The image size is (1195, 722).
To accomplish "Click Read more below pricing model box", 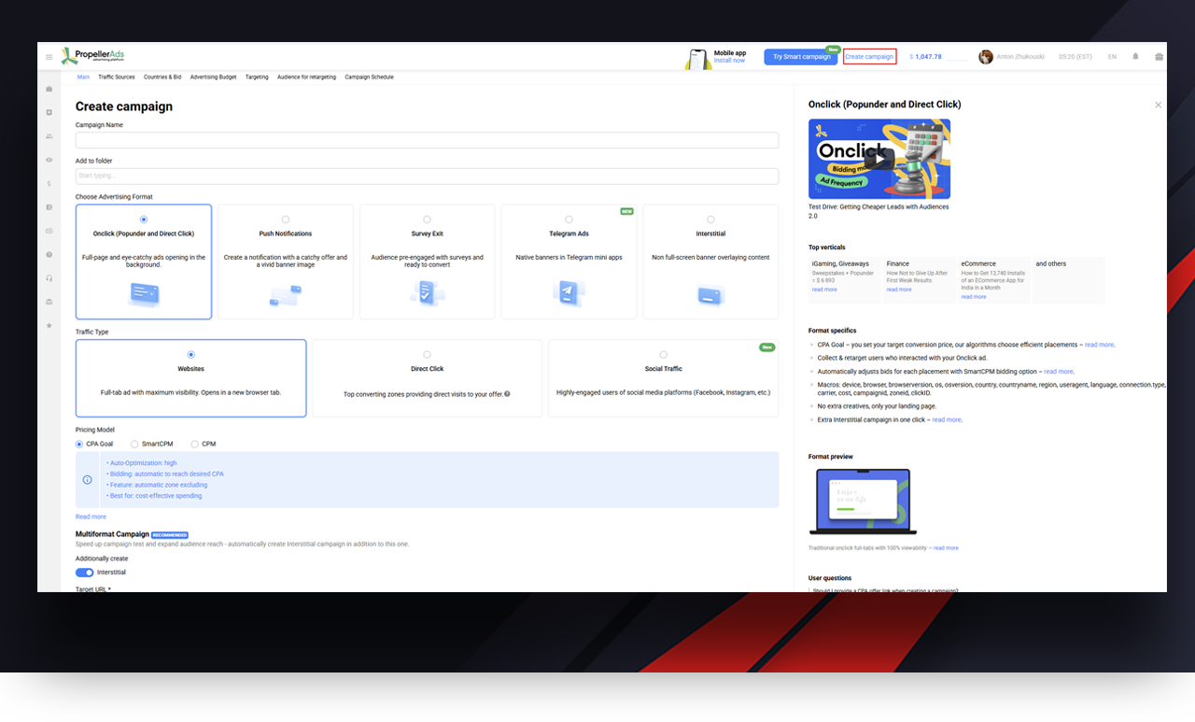I will [x=91, y=517].
